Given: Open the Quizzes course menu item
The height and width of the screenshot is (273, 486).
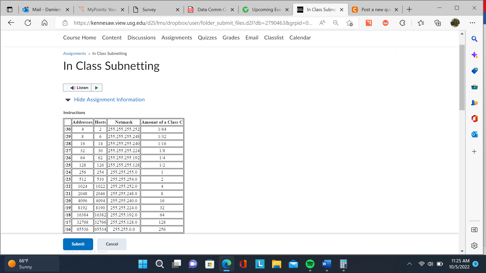Looking at the screenshot, I should 207,38.
